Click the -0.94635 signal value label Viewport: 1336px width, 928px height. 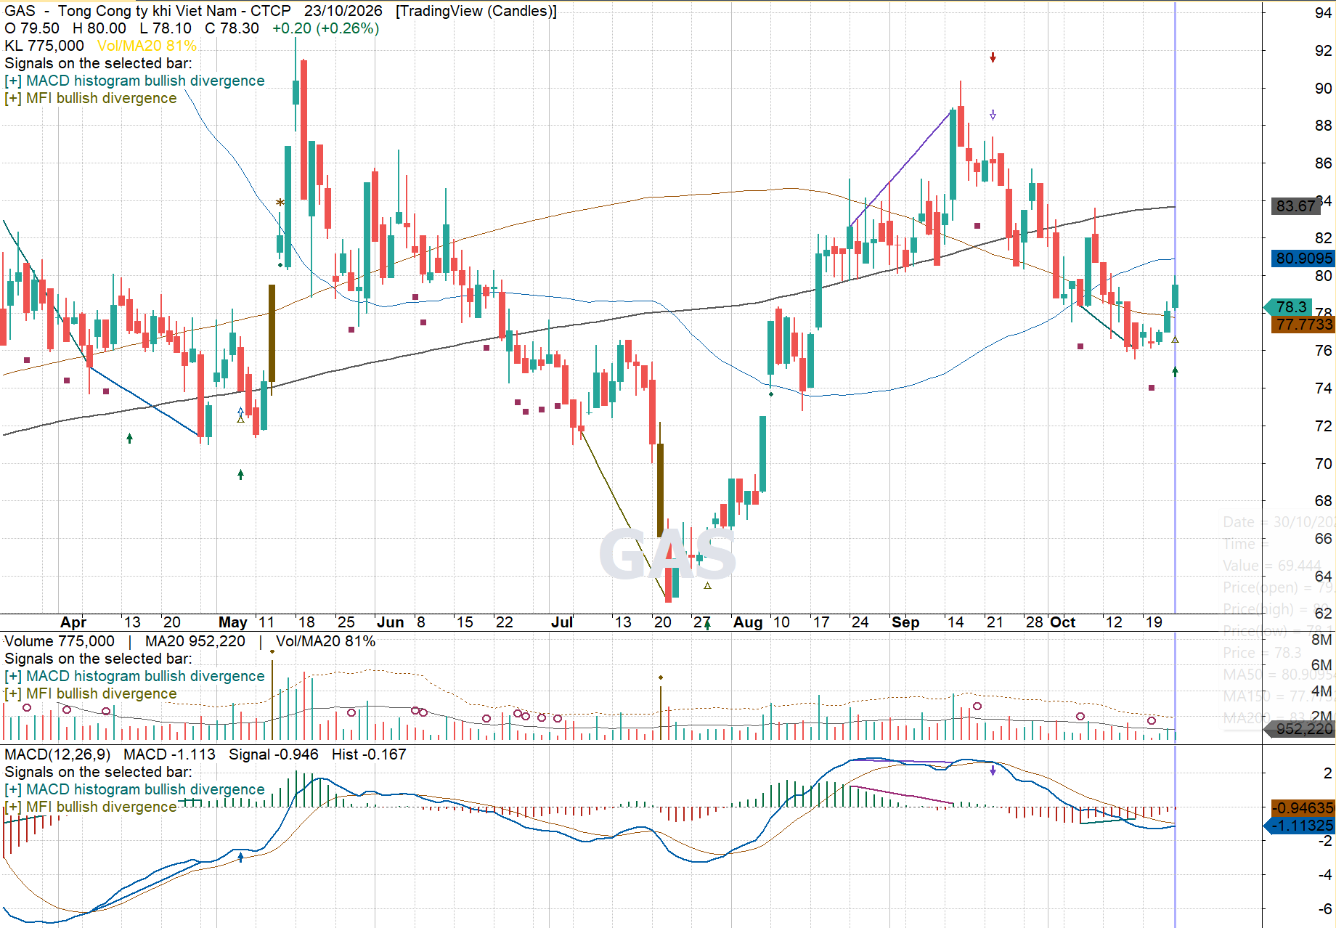1303,807
